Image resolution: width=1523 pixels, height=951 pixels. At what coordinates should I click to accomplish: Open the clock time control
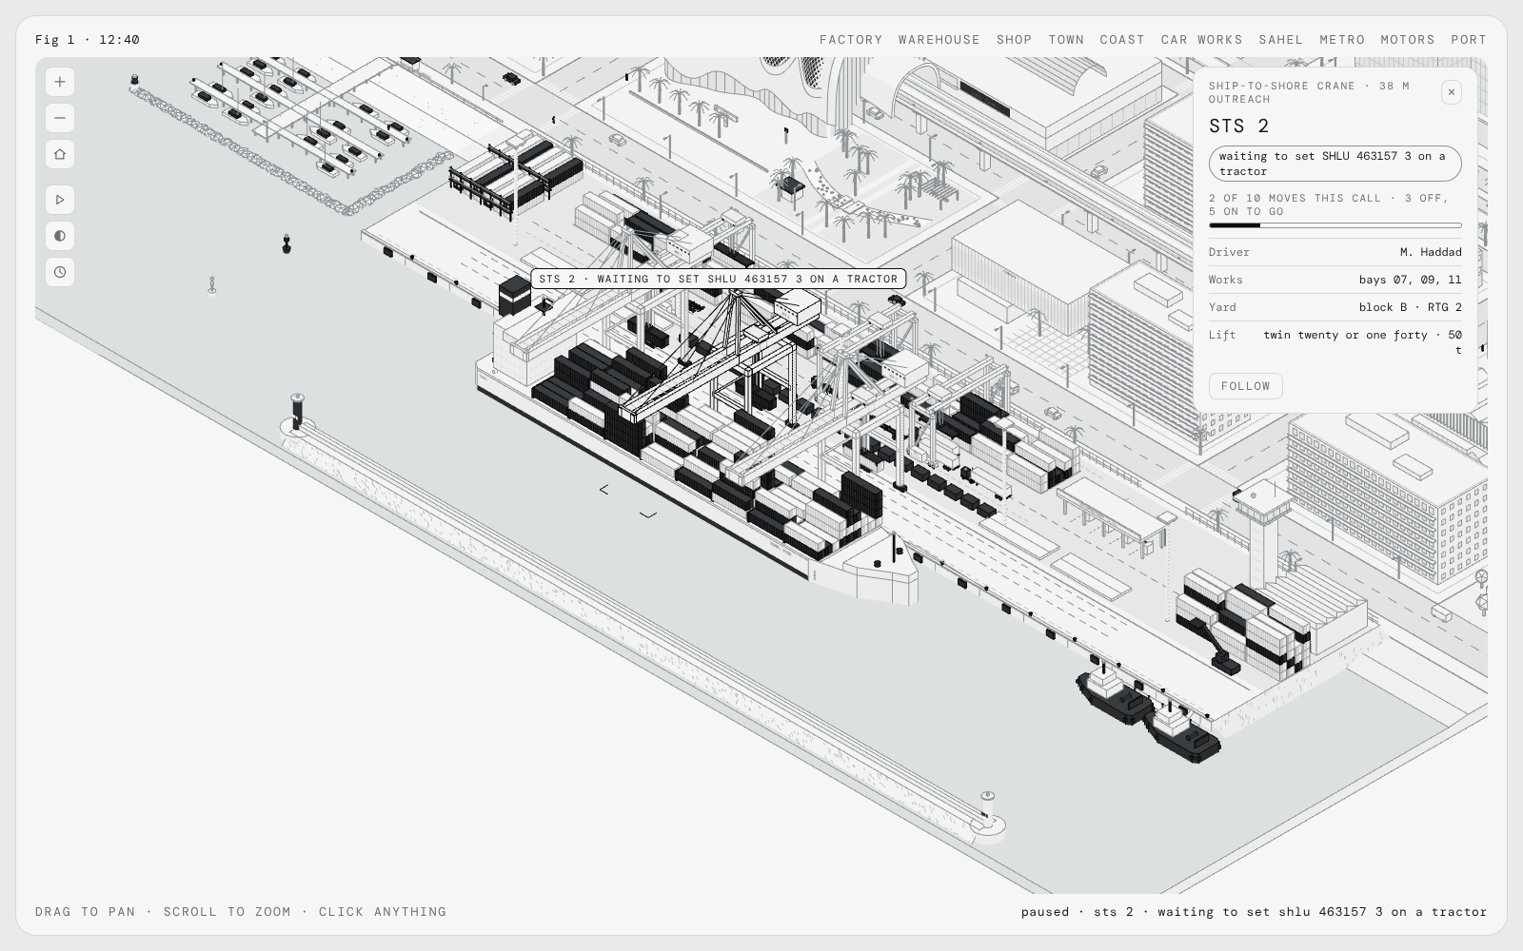(x=60, y=272)
